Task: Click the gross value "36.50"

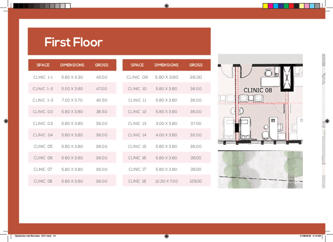Action: (x=101, y=112)
